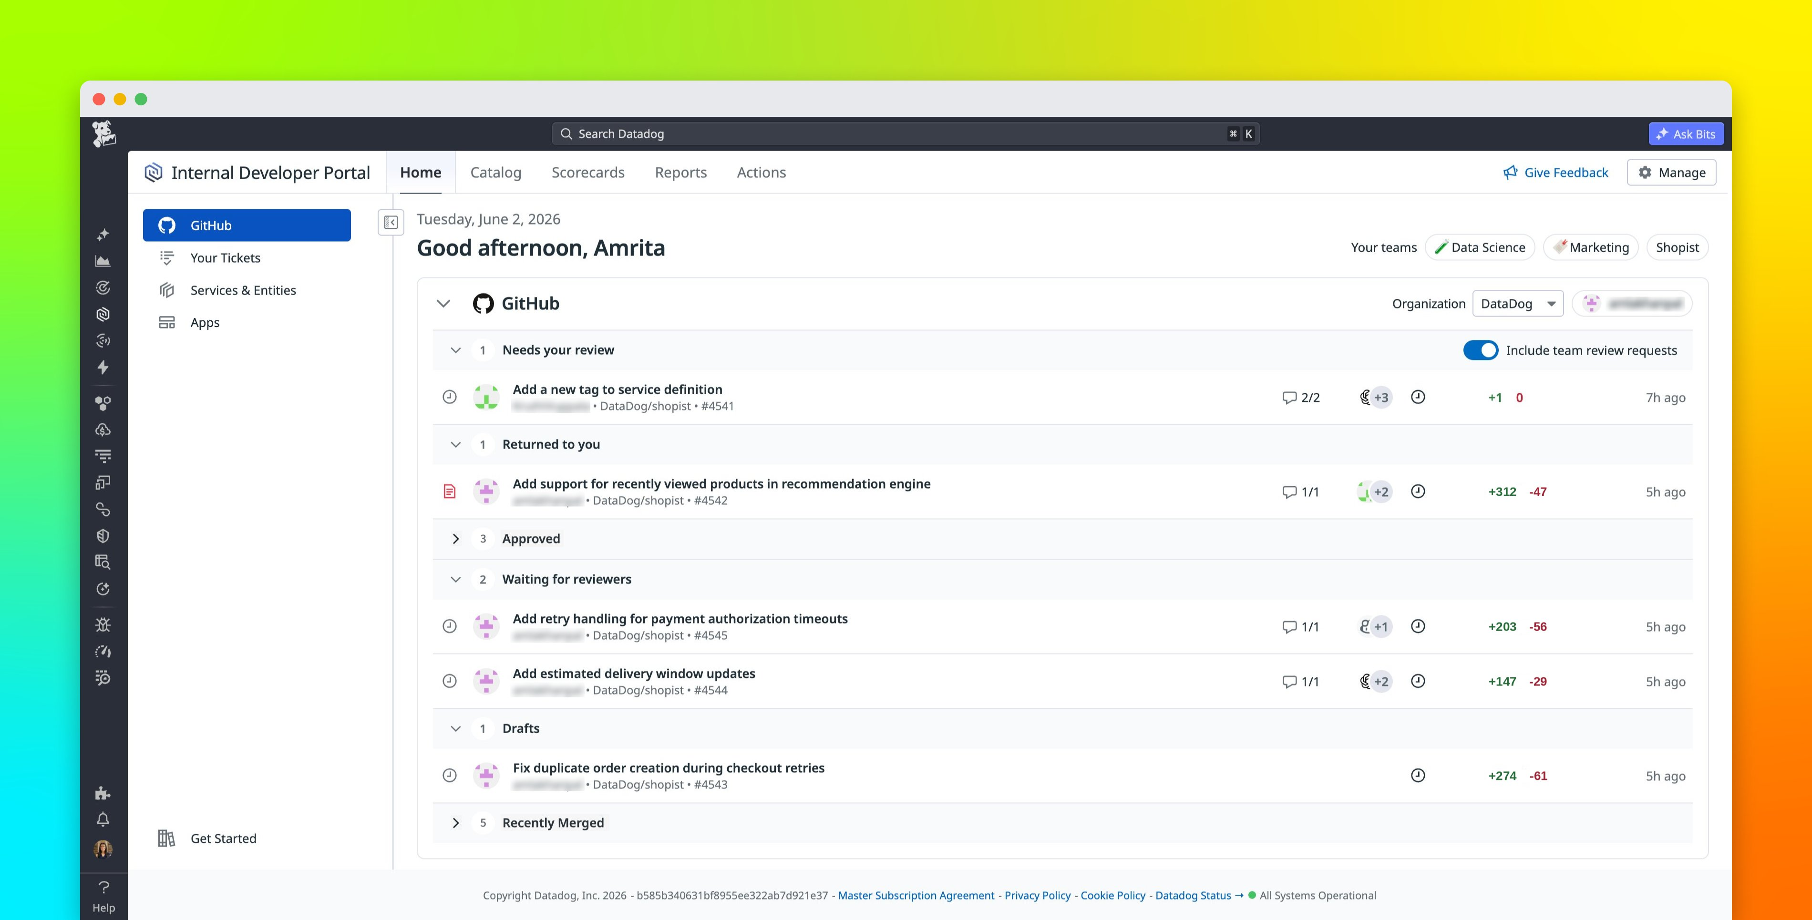Collapse the Waiting for reviewers group
This screenshot has width=1812, height=920.
pos(456,580)
